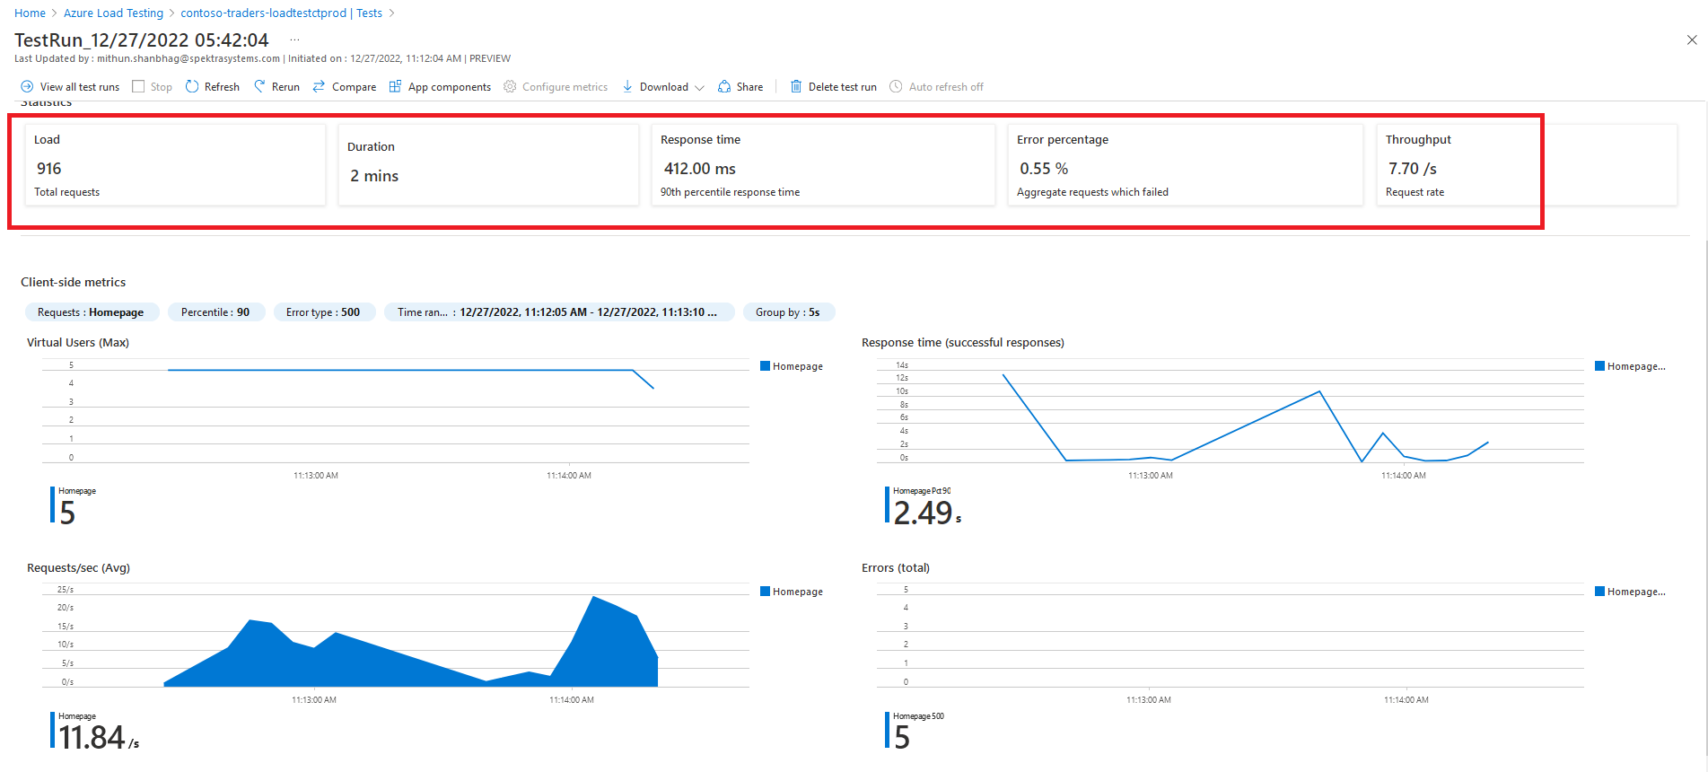Click the Response time line chart
Image resolution: width=1708 pixels, height=772 pixels.
click(1231, 413)
